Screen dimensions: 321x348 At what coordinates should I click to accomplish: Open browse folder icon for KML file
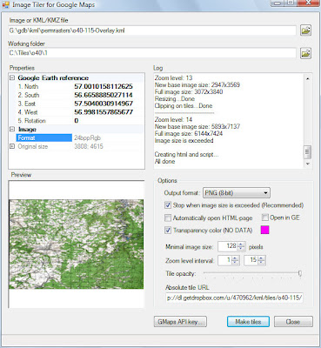pos(305,30)
